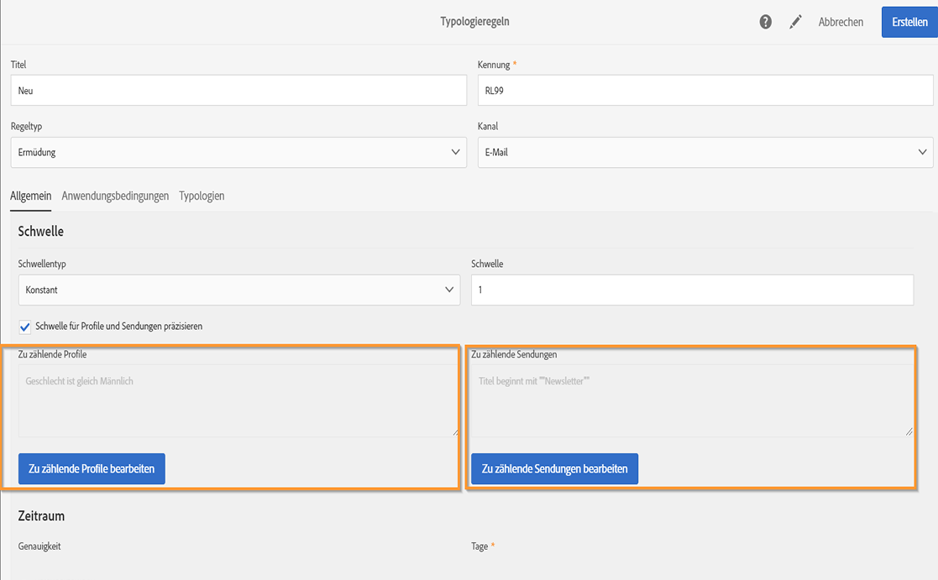This screenshot has height=580, width=938.
Task: Open the Anwendungsbedingungen tab
Action: tap(115, 196)
